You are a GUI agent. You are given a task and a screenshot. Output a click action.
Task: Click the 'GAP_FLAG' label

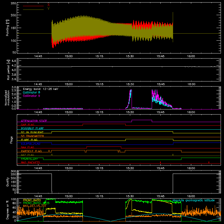27,125
